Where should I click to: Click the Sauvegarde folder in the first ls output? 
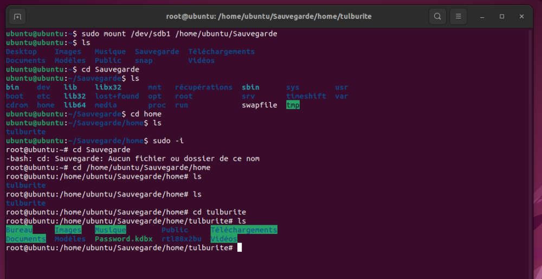pyautogui.click(x=157, y=52)
